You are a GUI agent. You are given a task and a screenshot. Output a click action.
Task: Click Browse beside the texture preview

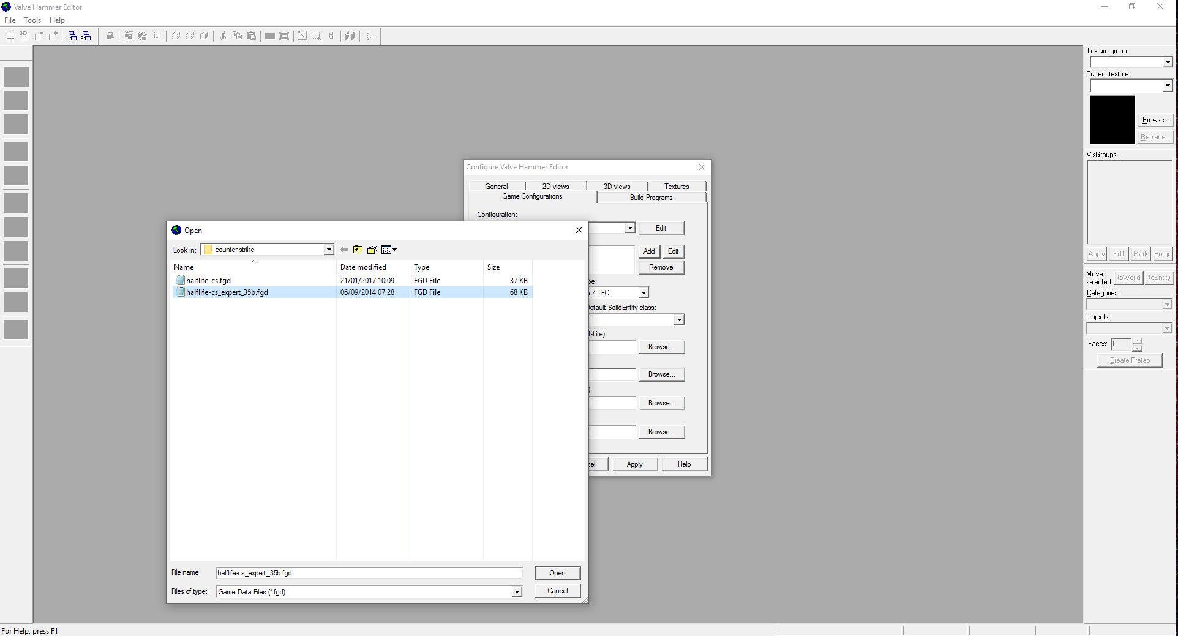point(1155,120)
